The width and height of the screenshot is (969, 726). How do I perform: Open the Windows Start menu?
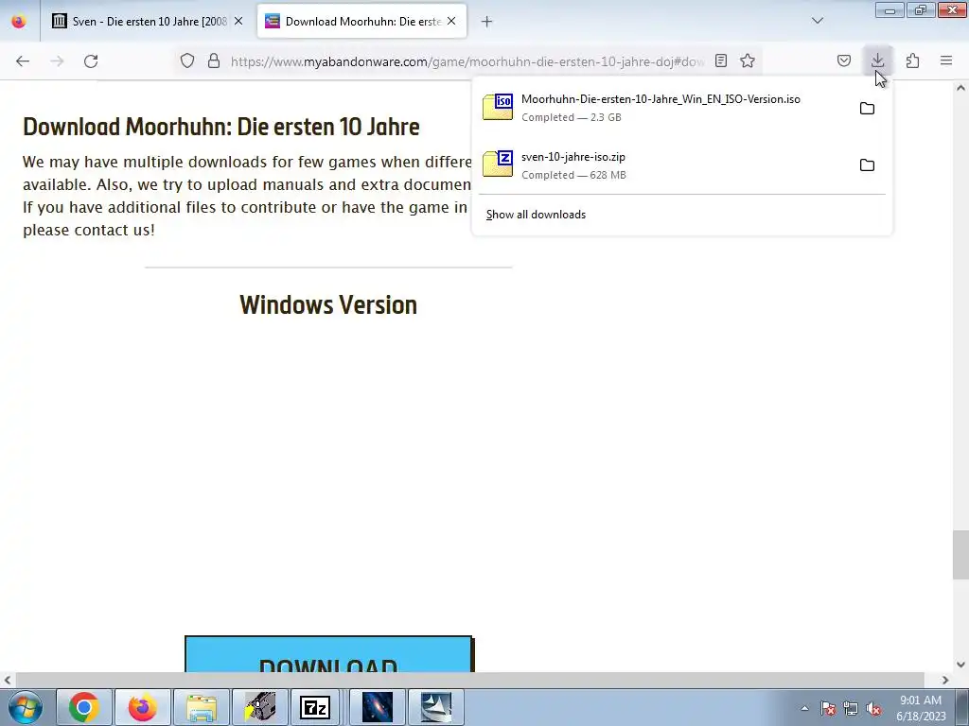[x=25, y=707]
